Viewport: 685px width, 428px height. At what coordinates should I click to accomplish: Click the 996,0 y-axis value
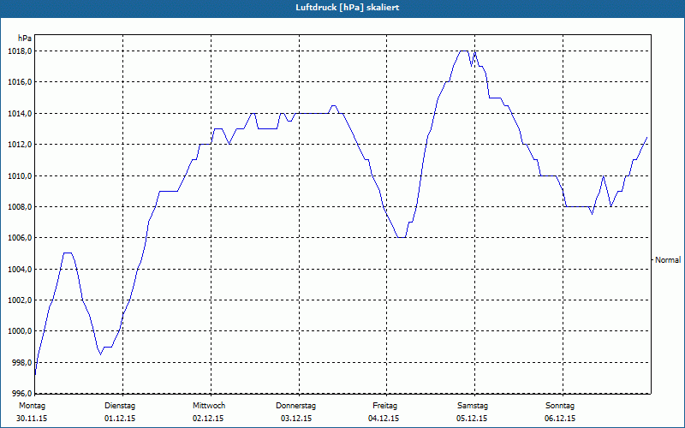21,393
